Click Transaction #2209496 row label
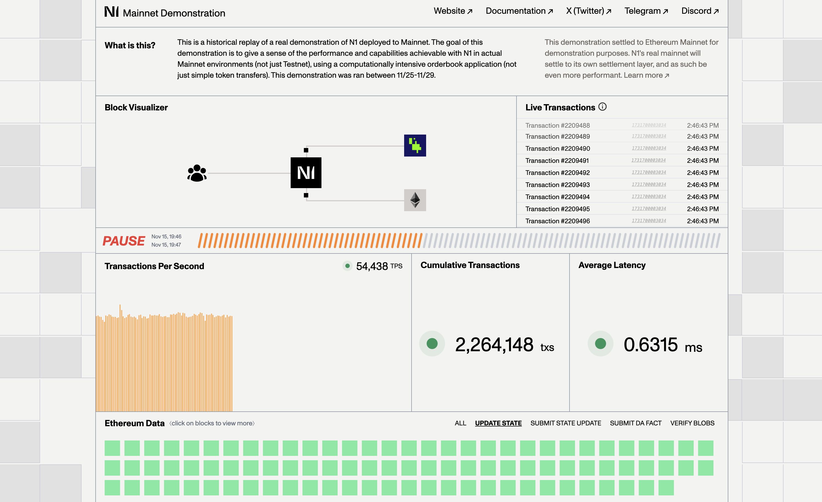The image size is (822, 502). pos(557,221)
